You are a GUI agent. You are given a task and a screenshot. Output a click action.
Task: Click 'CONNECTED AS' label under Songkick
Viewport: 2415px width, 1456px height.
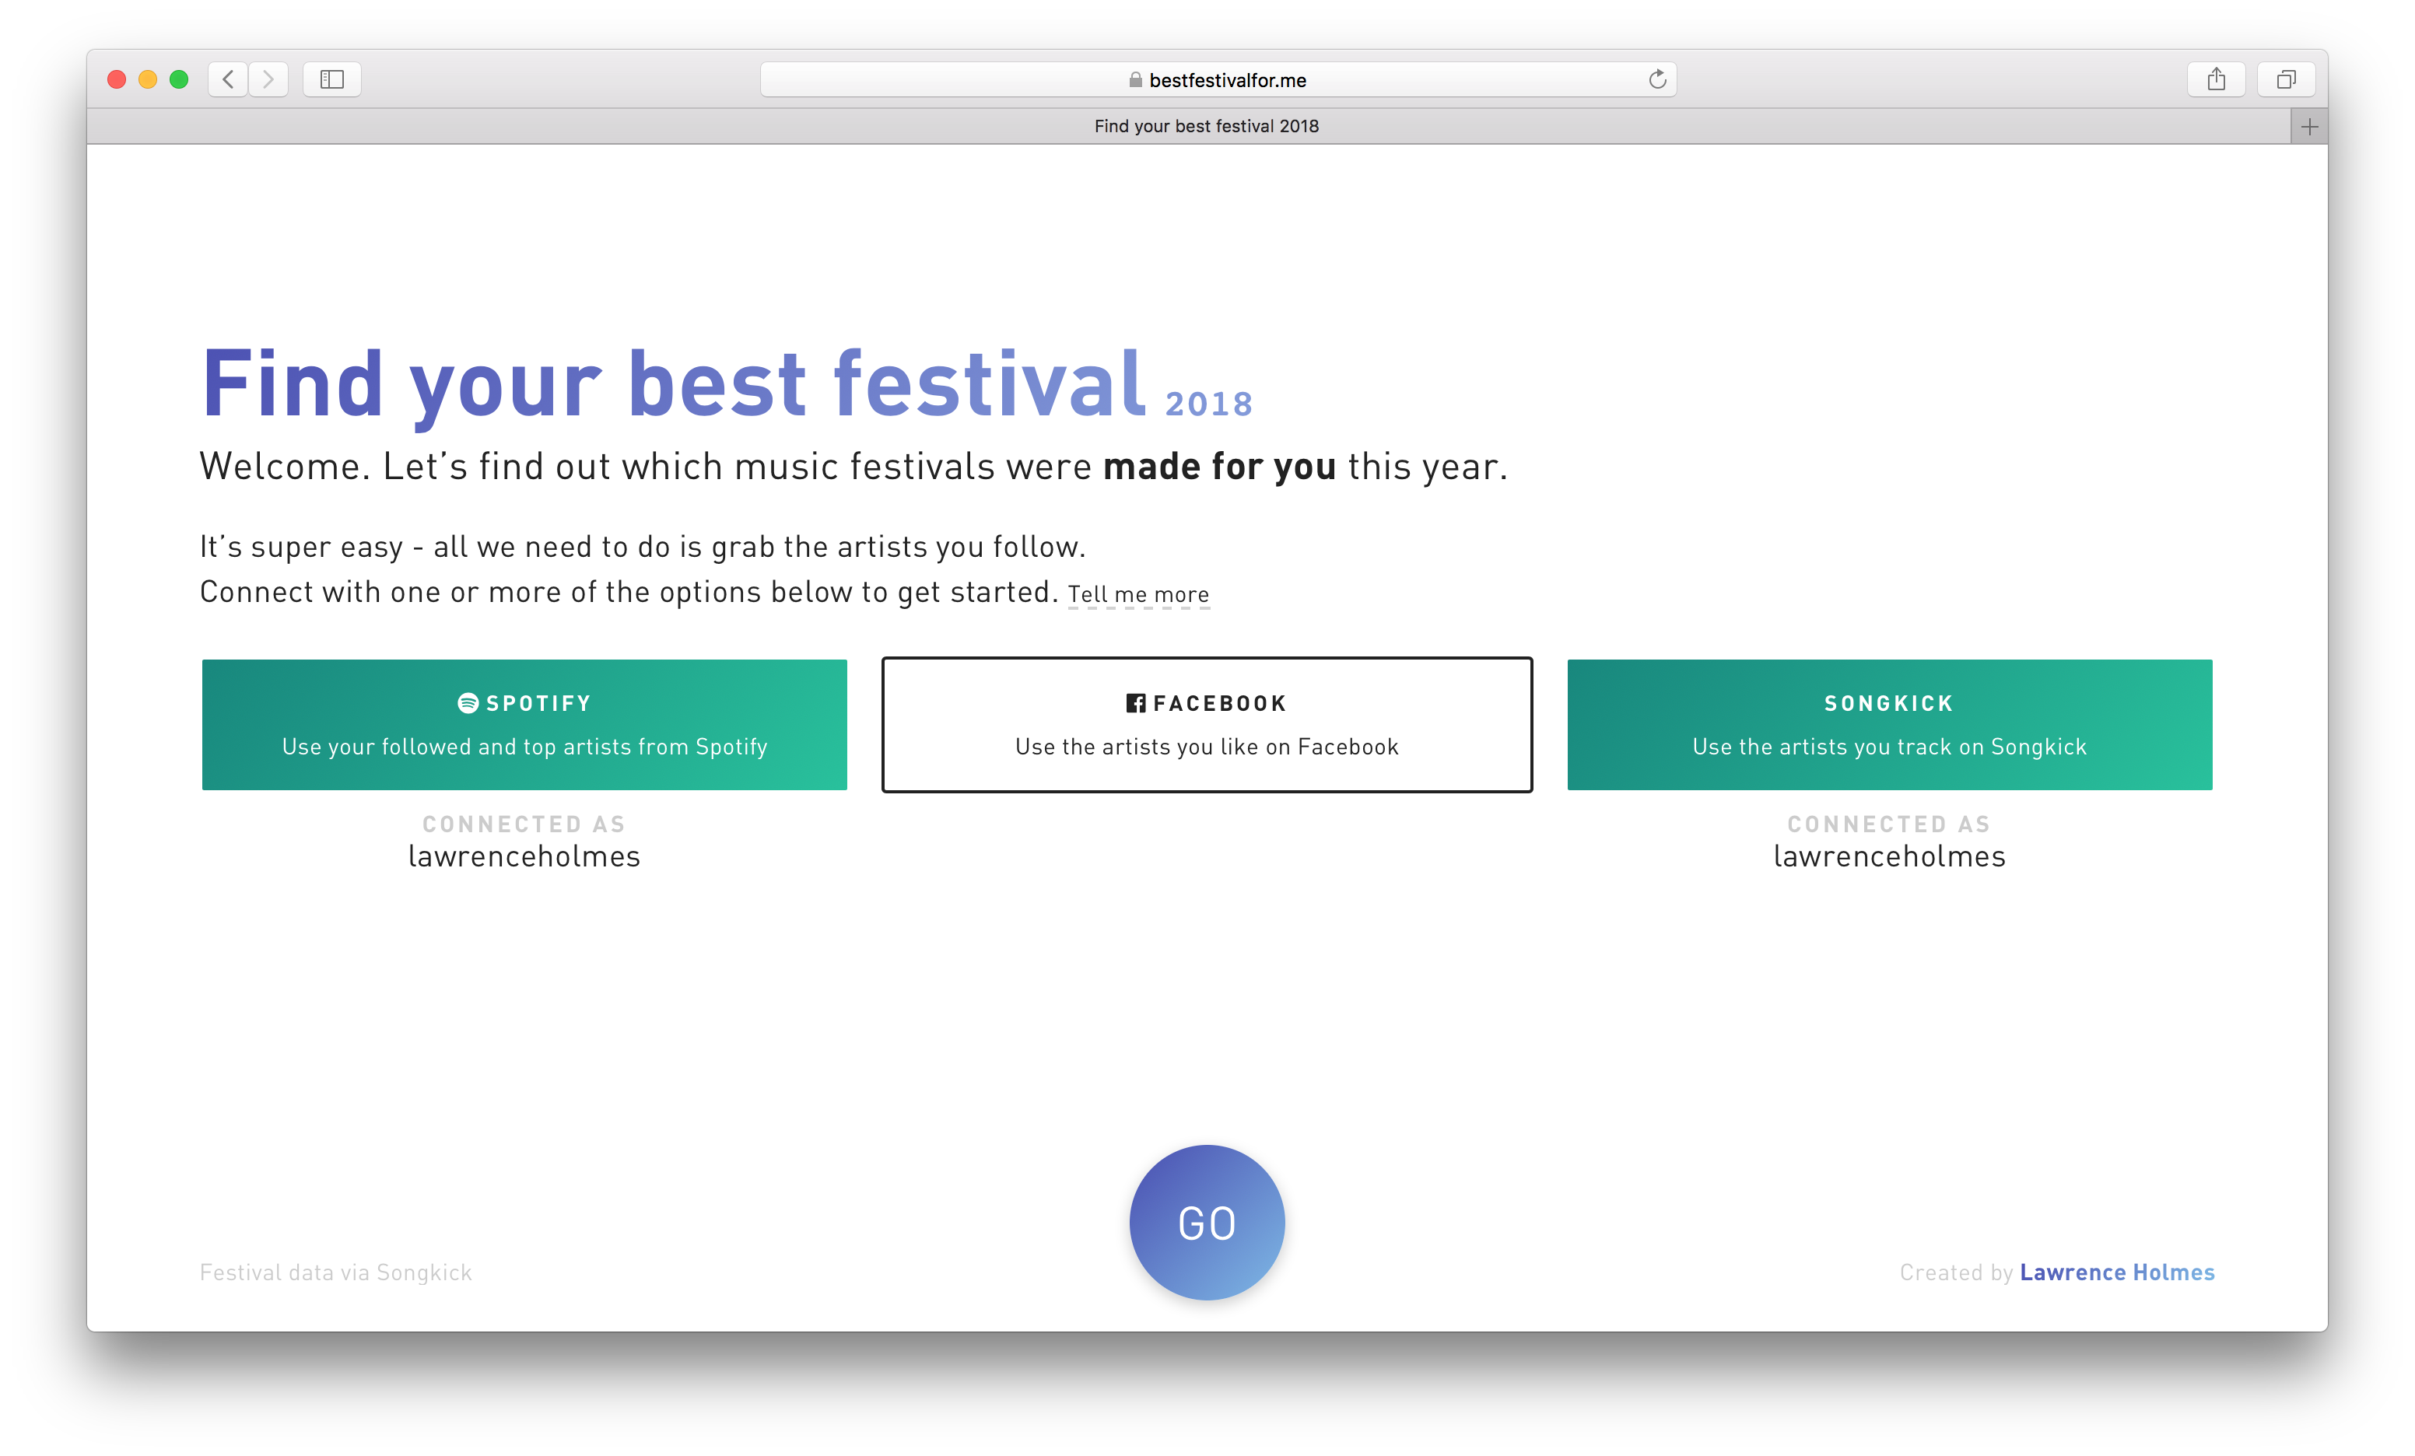pos(1890,824)
